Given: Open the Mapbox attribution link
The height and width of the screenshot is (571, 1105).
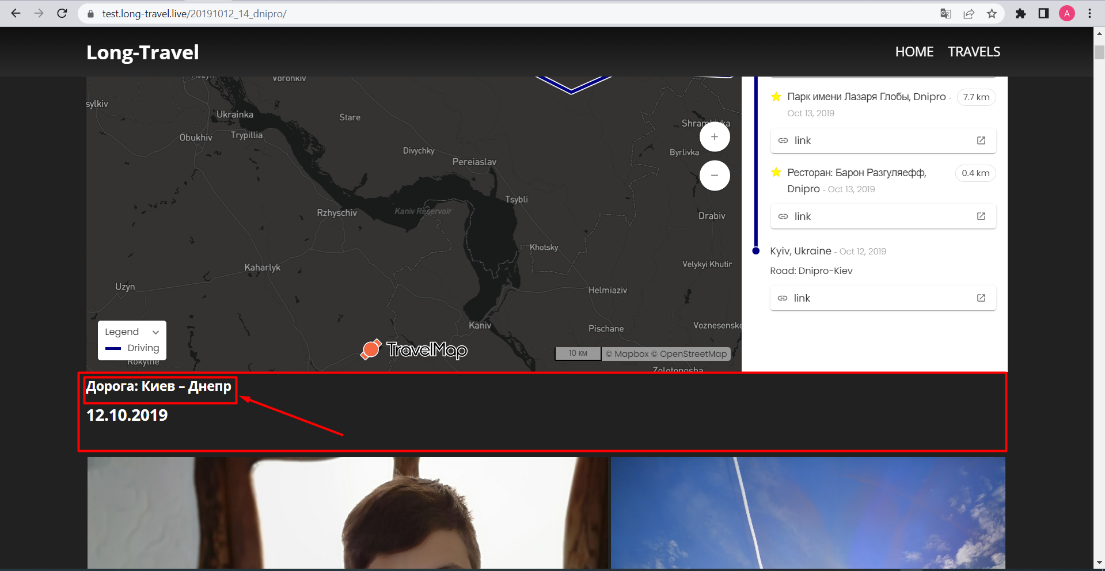Looking at the screenshot, I should click(x=626, y=354).
